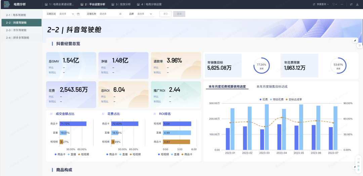Image resolution: width=363 pixels, height=176 pixels.
Task: Switch to 本年月度销售目标达成 tab
Action: pyautogui.click(x=272, y=87)
